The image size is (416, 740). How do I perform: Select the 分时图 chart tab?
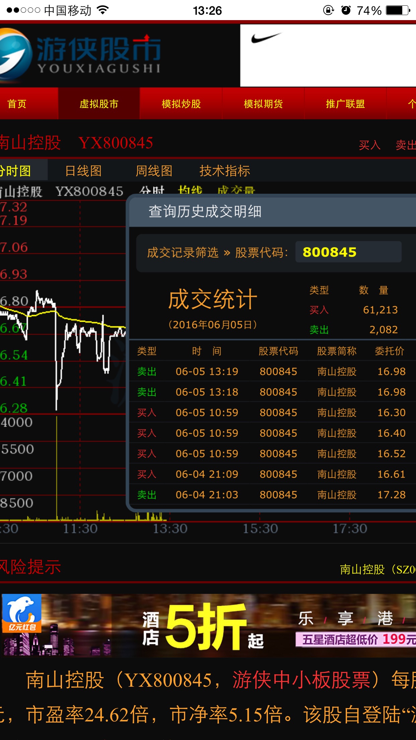pyautogui.click(x=16, y=171)
